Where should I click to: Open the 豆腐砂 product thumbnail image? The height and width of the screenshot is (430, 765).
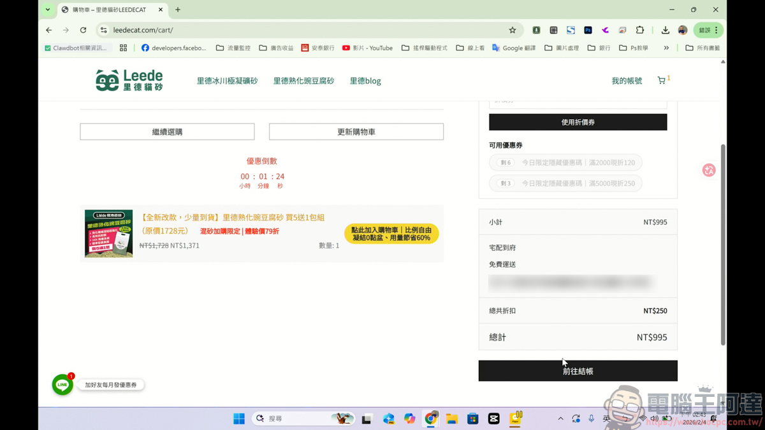[108, 233]
